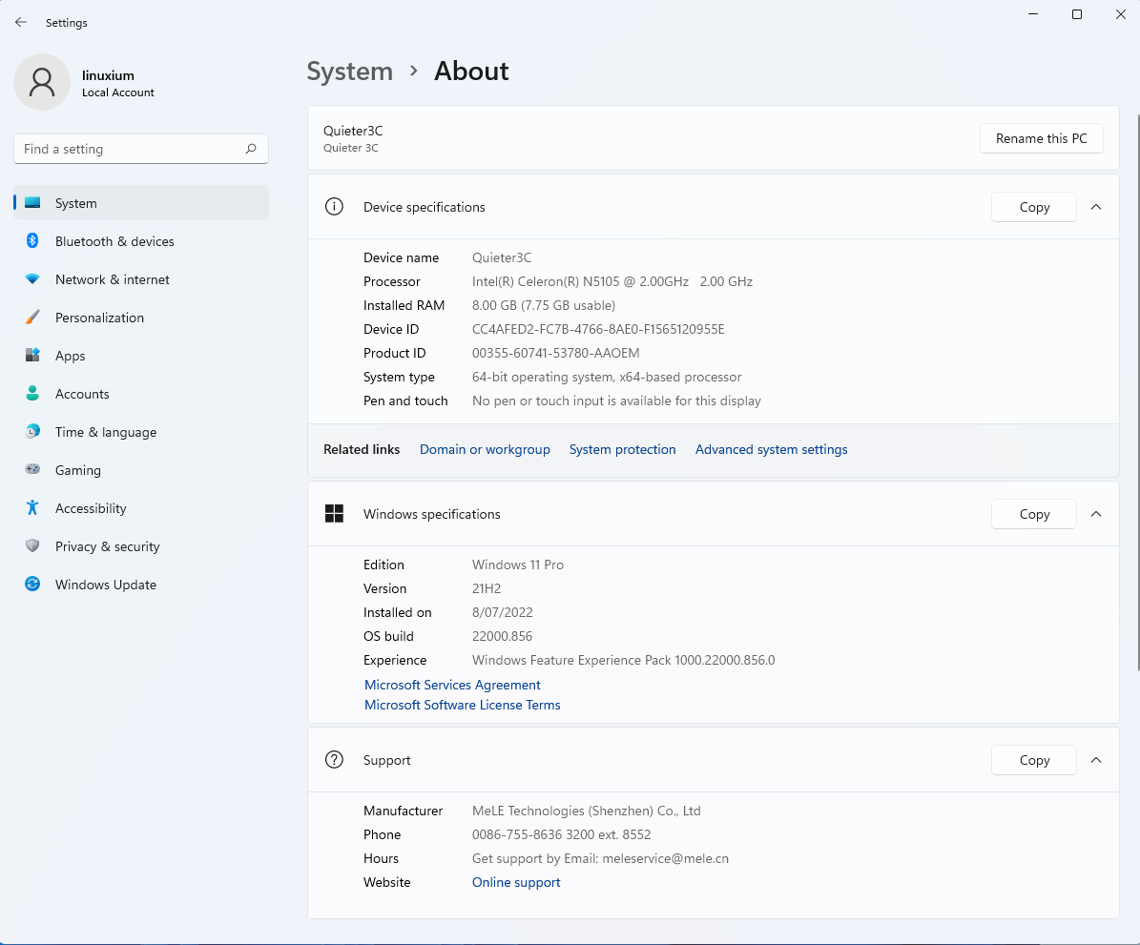Image resolution: width=1140 pixels, height=945 pixels.
Task: Open Bluetooth & devices settings
Action: pos(141,241)
